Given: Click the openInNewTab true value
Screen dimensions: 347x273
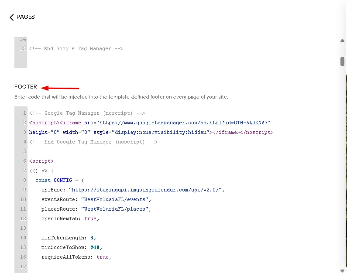Looking at the screenshot, I should 90,218.
